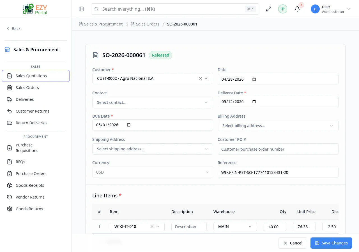Focus the Customer PO # field

278,149
